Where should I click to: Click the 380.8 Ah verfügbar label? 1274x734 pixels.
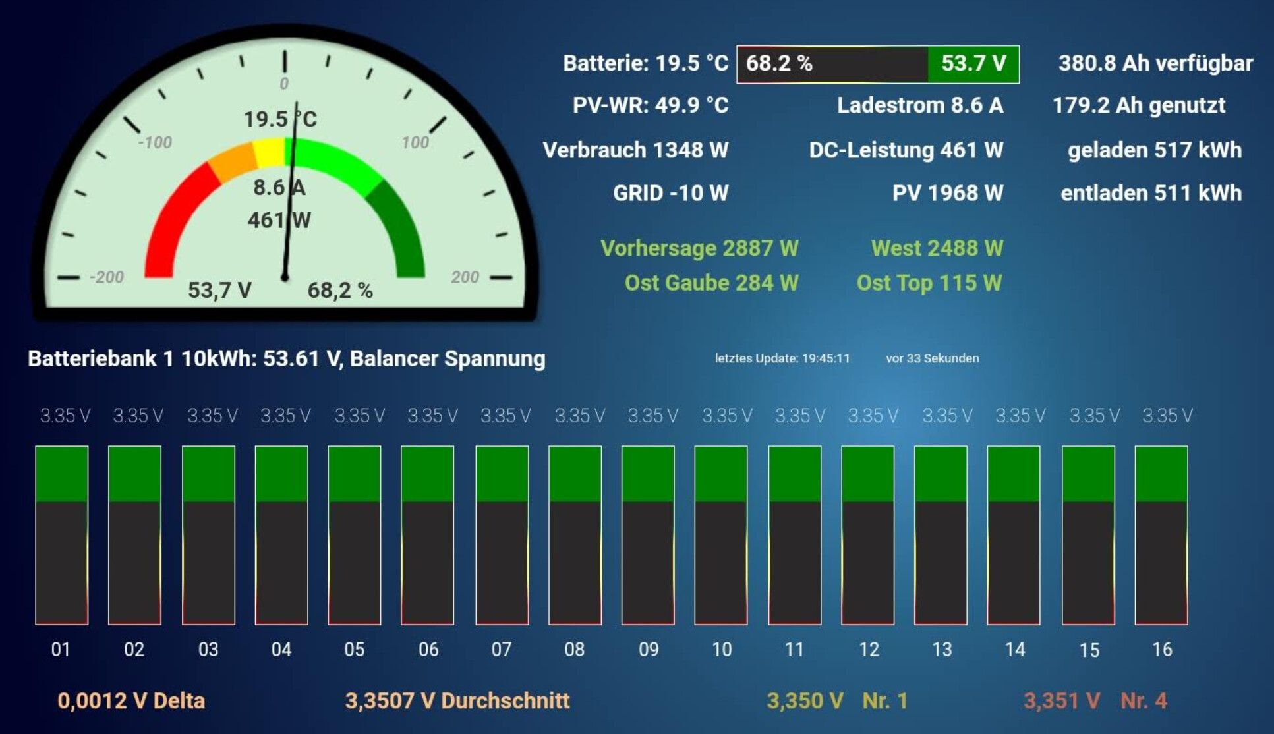(1155, 63)
